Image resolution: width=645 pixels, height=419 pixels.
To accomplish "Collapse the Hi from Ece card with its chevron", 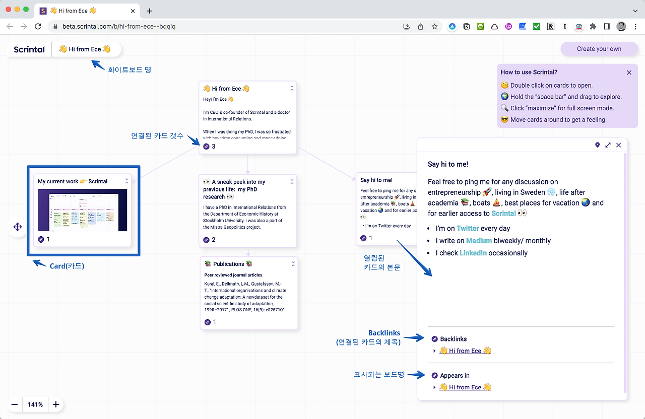I will [x=292, y=88].
